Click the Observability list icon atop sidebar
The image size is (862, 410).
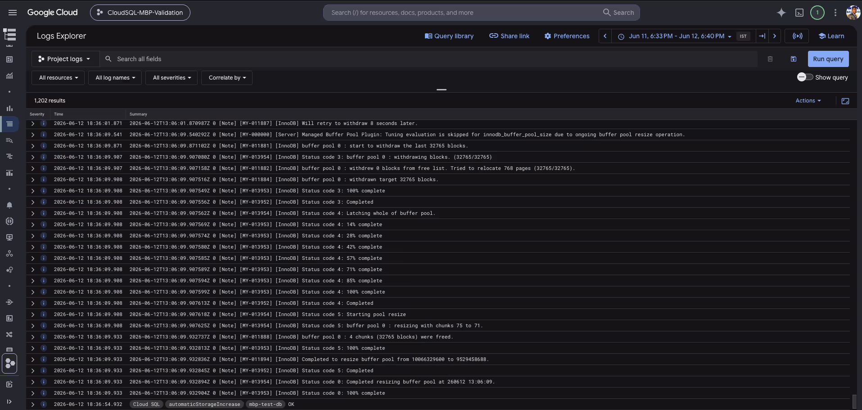tap(9, 35)
